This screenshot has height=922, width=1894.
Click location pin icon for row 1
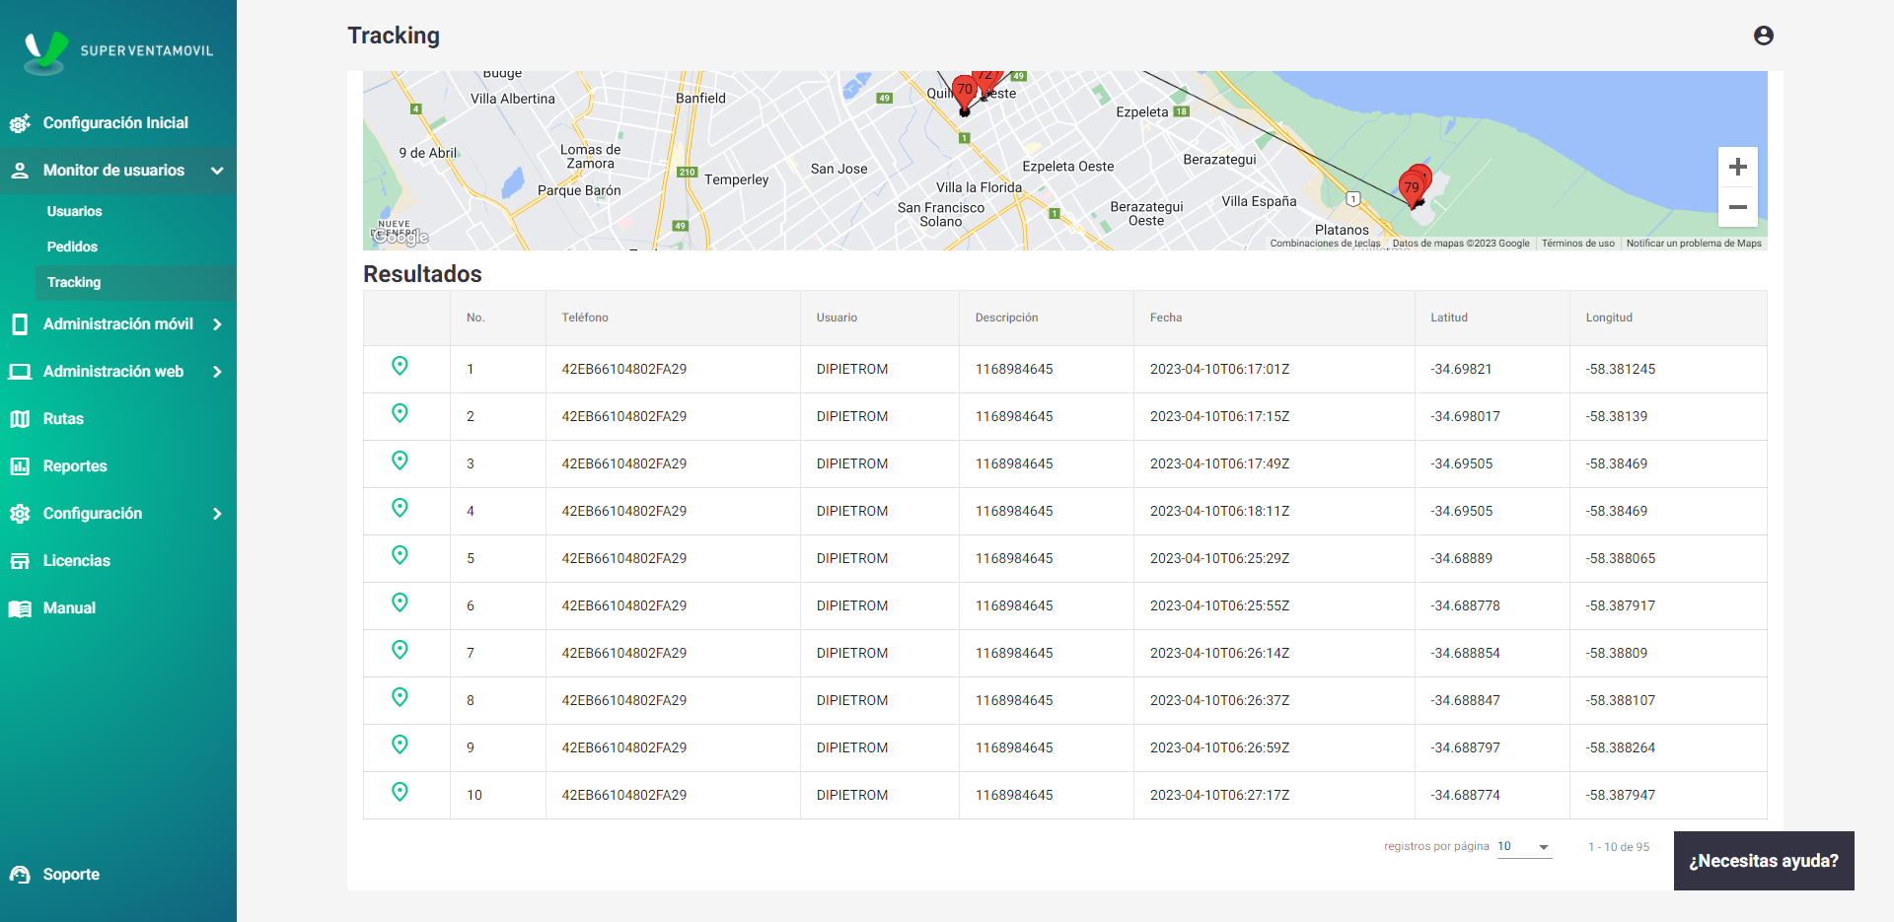point(400,366)
